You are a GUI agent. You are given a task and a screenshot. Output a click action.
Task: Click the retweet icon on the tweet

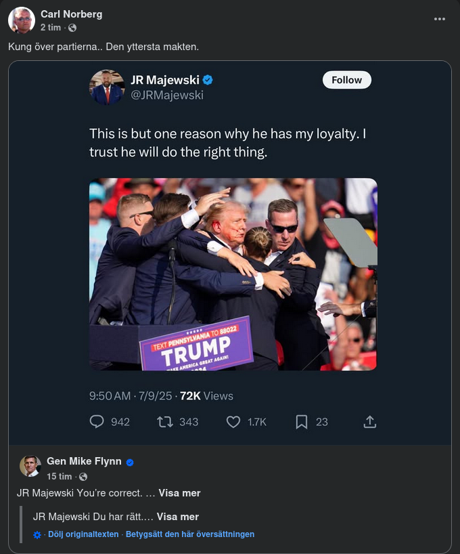(x=164, y=422)
